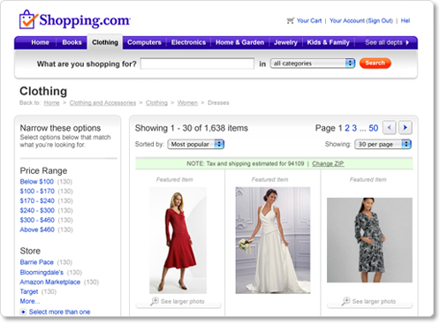The width and height of the screenshot is (440, 324).
Task: Click the Home breadcrumb link
Action: point(51,102)
